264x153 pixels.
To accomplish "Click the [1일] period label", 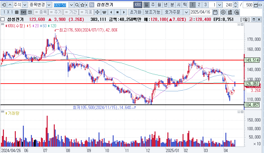I will pyautogui.click(x=245, y=20).
